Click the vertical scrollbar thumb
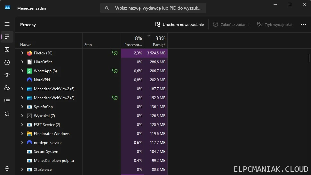 (309, 58)
